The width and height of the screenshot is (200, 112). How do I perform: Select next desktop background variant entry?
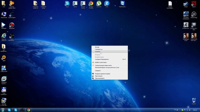110,68
